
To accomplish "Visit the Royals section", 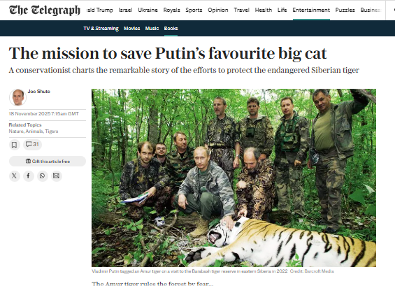I will click(x=171, y=10).
